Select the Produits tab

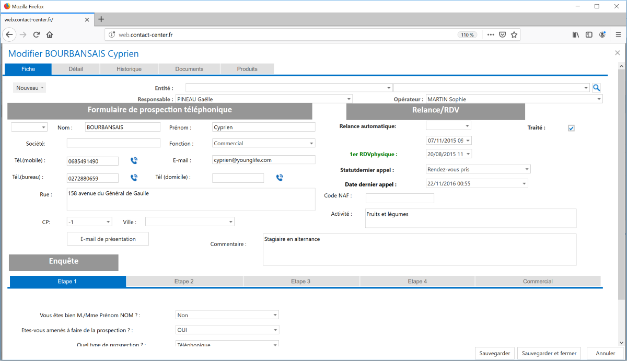click(x=247, y=69)
